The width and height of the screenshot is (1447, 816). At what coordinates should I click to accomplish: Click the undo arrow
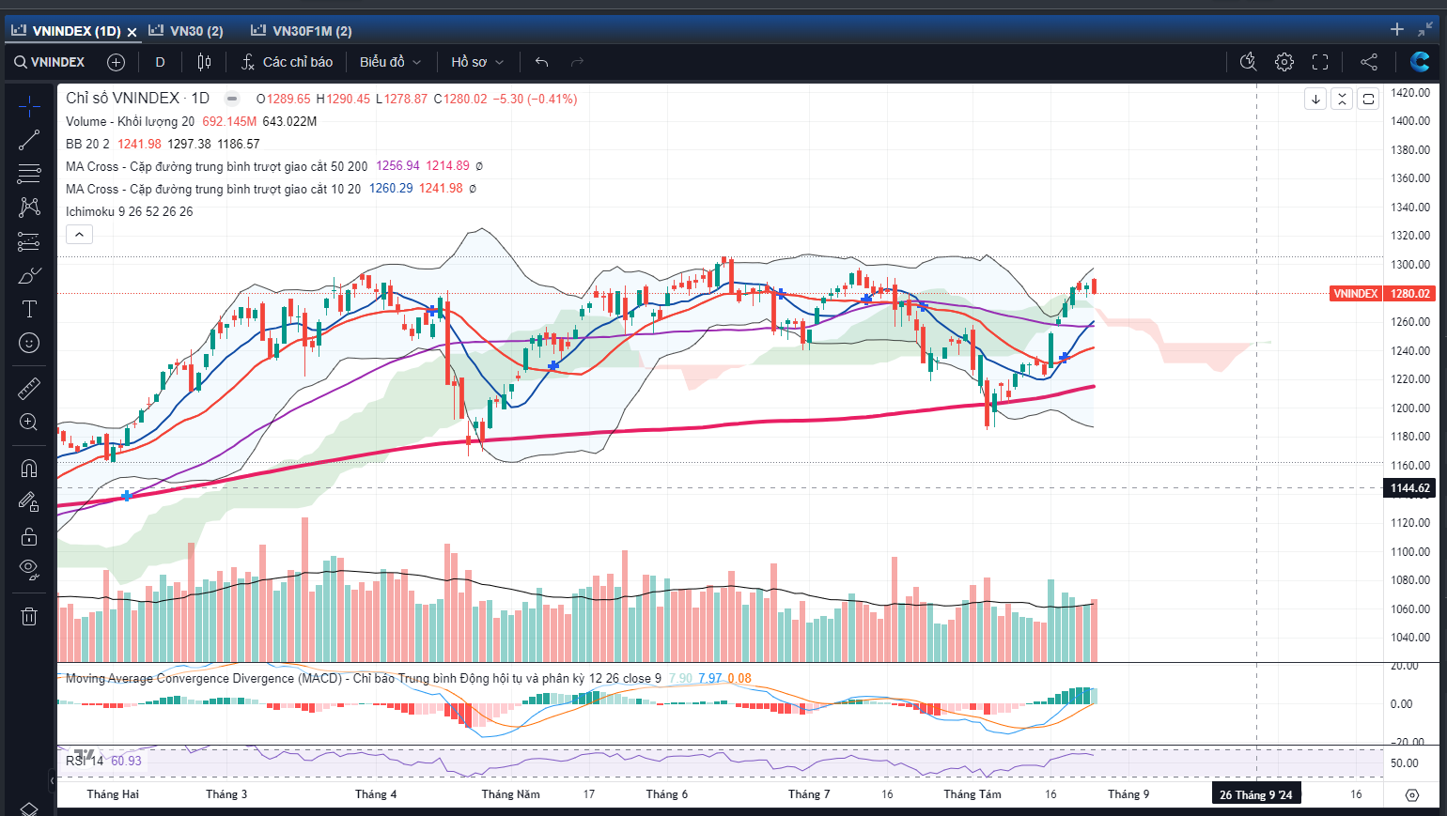[542, 62]
